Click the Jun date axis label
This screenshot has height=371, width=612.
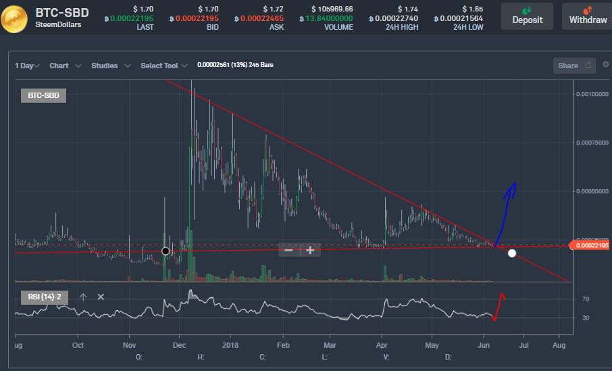[x=484, y=345]
